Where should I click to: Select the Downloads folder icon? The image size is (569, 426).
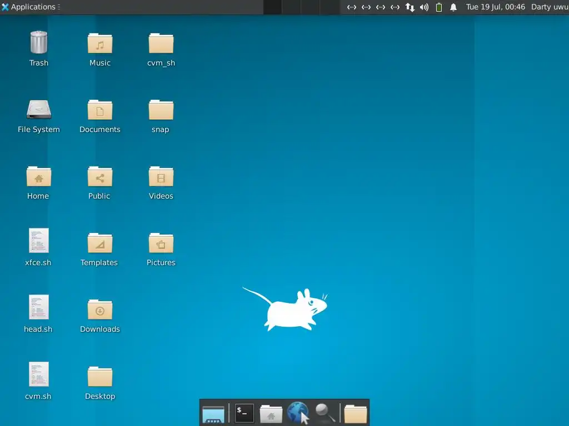100,310
